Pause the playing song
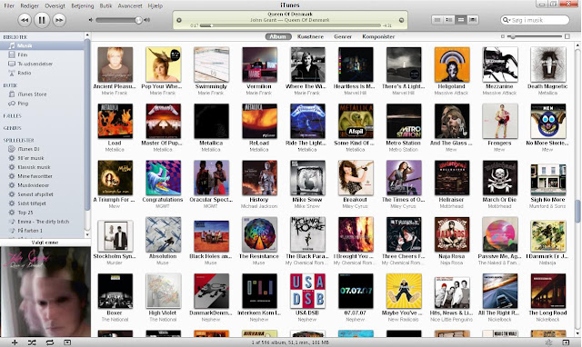This screenshot has height=347, width=582. (42, 20)
